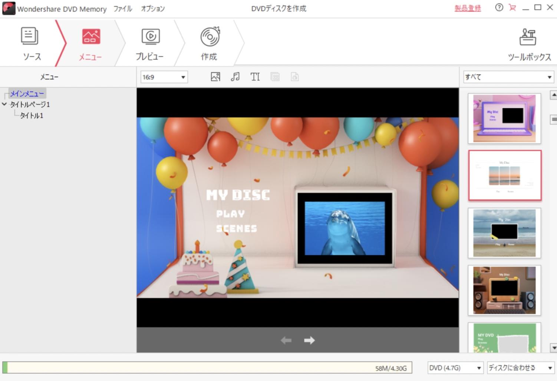557x381 pixels.
Task: Go to previous menu page arrow
Action: 286,340
